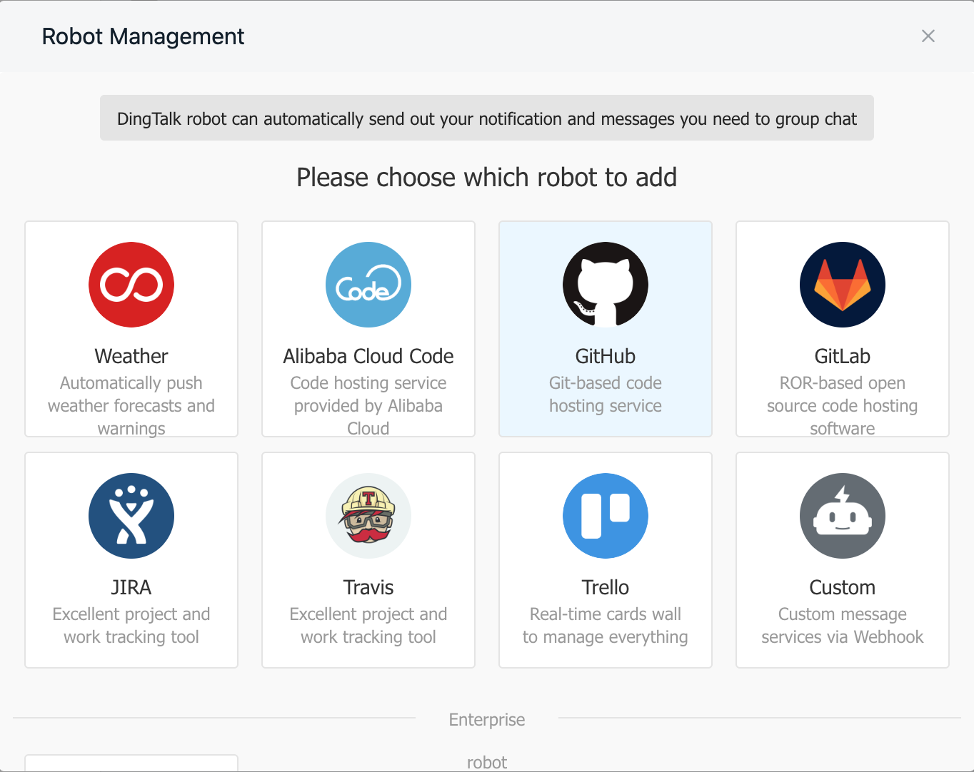The height and width of the screenshot is (772, 974).
Task: Click the Travis mascot icon
Action: 368,516
